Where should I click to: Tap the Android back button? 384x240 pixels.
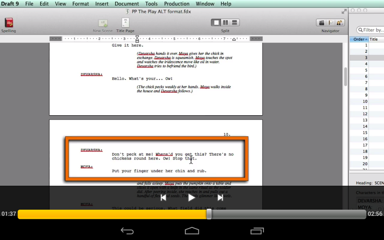[127, 231]
